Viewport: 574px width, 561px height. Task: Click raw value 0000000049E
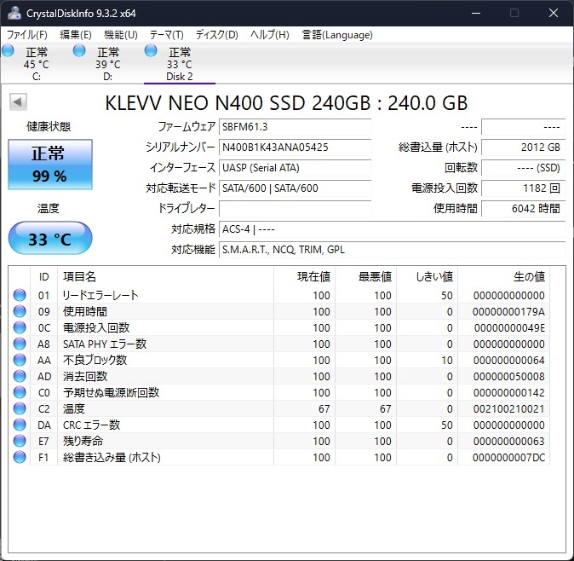509,327
